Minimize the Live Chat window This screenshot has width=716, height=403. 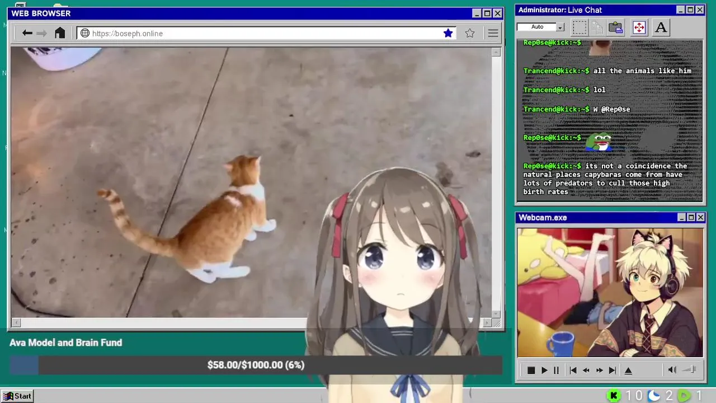pyautogui.click(x=680, y=10)
